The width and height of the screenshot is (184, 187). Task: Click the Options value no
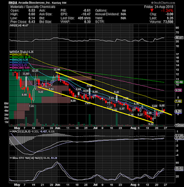(124, 11)
